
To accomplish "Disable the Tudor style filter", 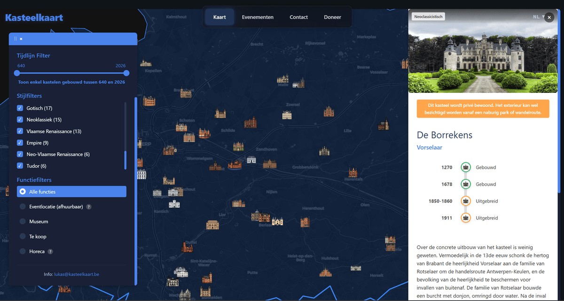I will click(x=20, y=166).
